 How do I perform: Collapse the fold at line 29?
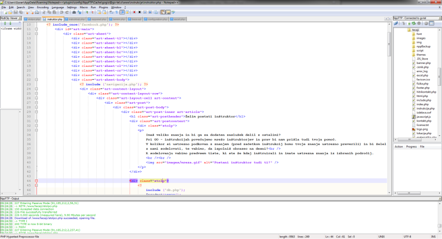click(36, 112)
